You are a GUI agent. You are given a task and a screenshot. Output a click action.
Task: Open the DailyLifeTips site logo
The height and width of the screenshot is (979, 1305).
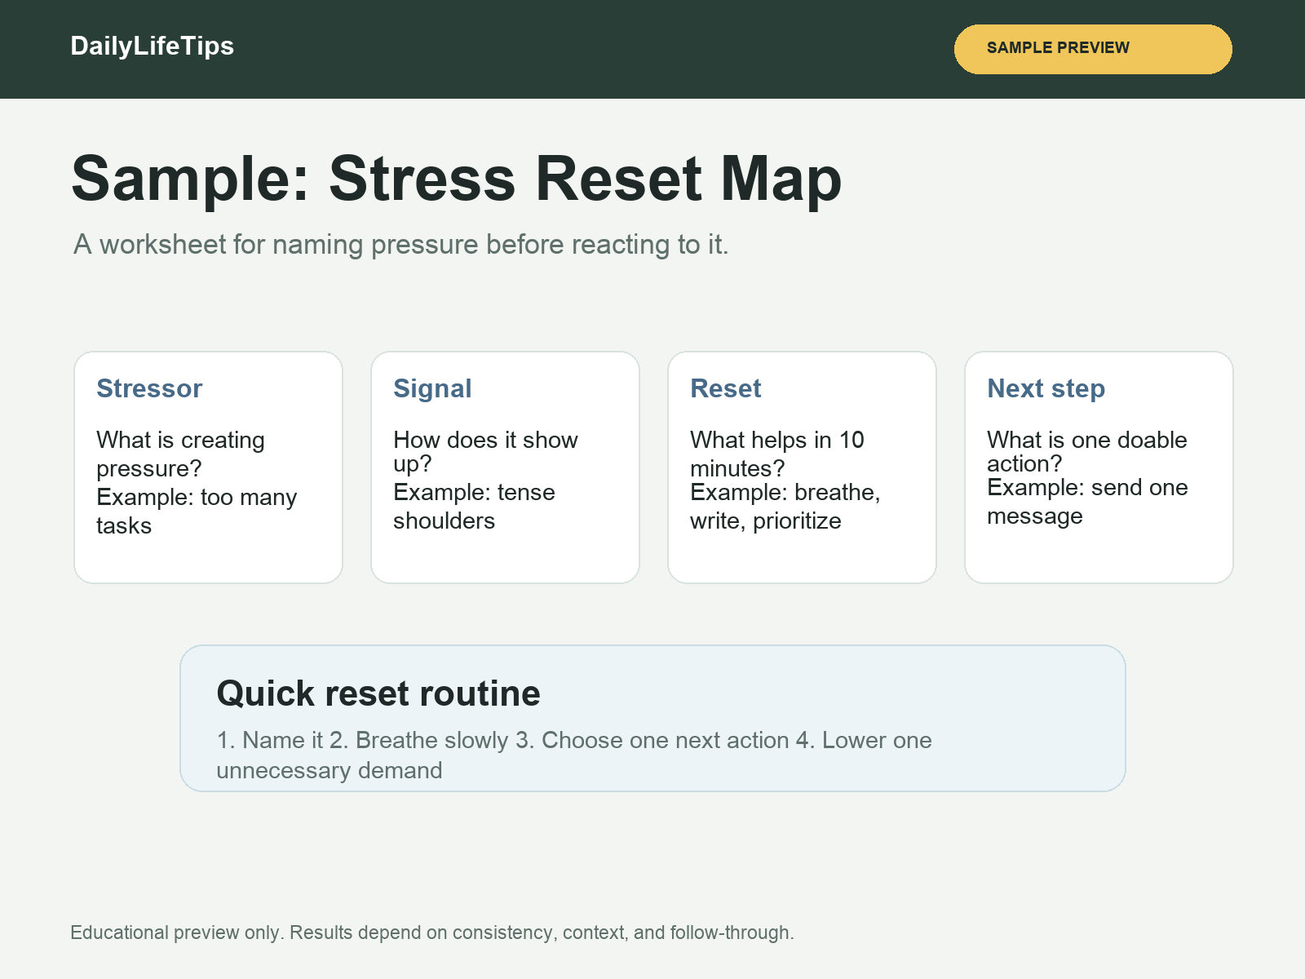pyautogui.click(x=153, y=47)
